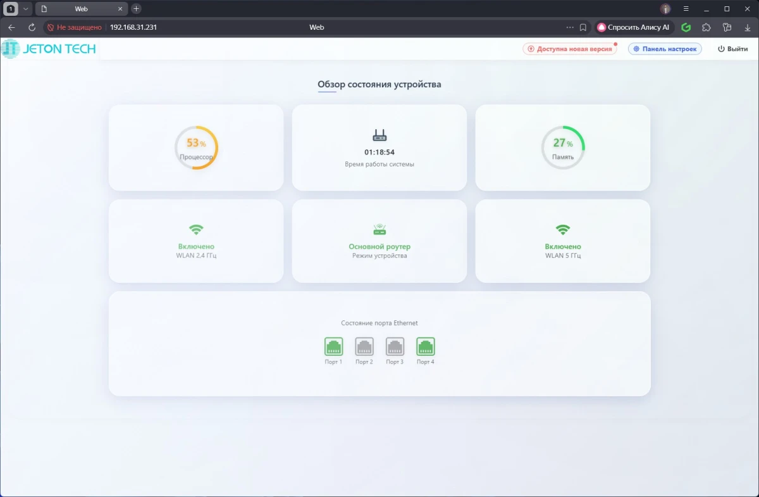This screenshot has height=497, width=759.
Task: Open the browser hamburger menu
Action: [x=686, y=8]
